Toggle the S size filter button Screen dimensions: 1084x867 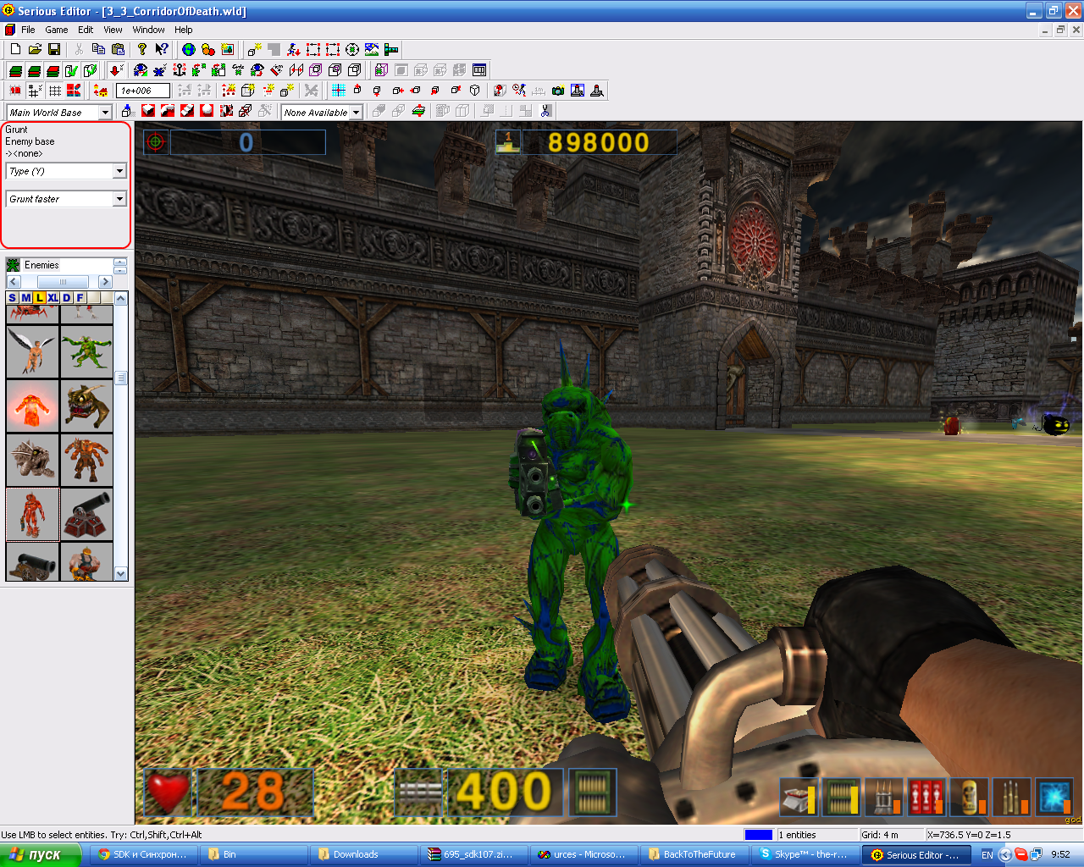tap(12, 297)
